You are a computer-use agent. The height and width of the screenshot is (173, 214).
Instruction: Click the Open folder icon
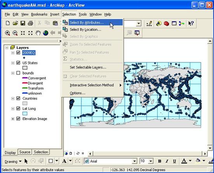tap(15, 23)
